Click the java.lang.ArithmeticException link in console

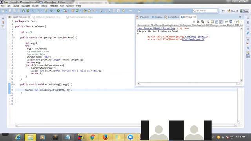point(156,28)
